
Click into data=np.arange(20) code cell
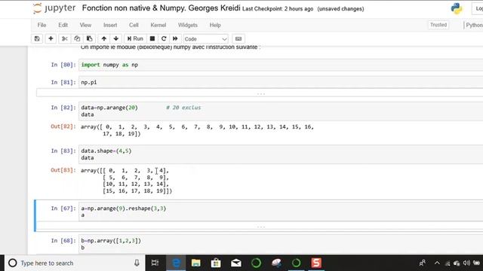click(x=280, y=111)
